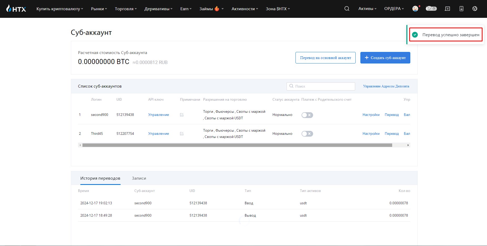Click the fire icon next to Займы
Viewport: 487px width, 246px height.
tap(217, 9)
